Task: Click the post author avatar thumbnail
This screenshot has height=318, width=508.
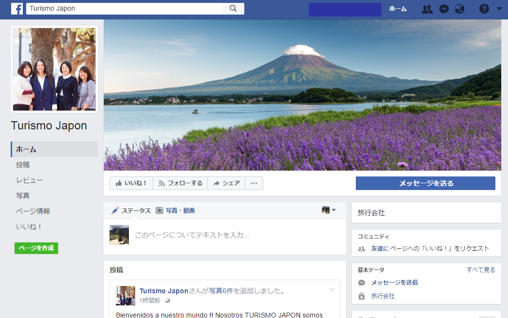Action: coord(126,296)
